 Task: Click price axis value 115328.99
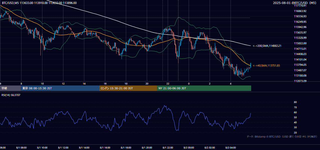[x=300, y=38]
